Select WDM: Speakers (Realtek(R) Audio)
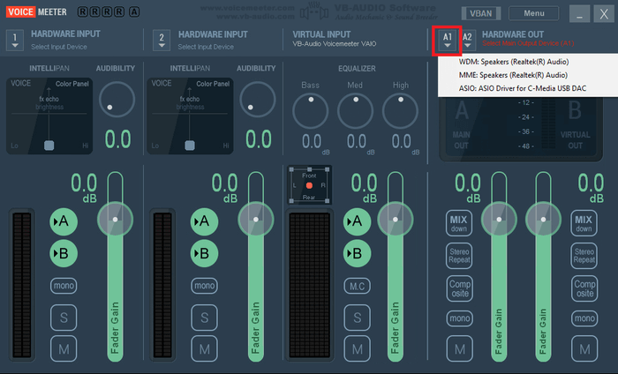 [x=514, y=62]
